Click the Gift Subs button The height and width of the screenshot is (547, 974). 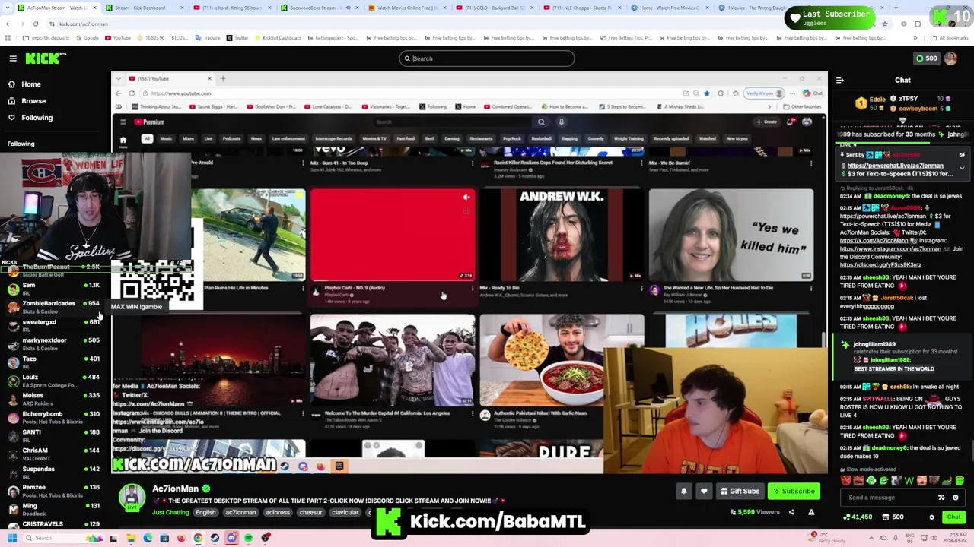pos(740,492)
